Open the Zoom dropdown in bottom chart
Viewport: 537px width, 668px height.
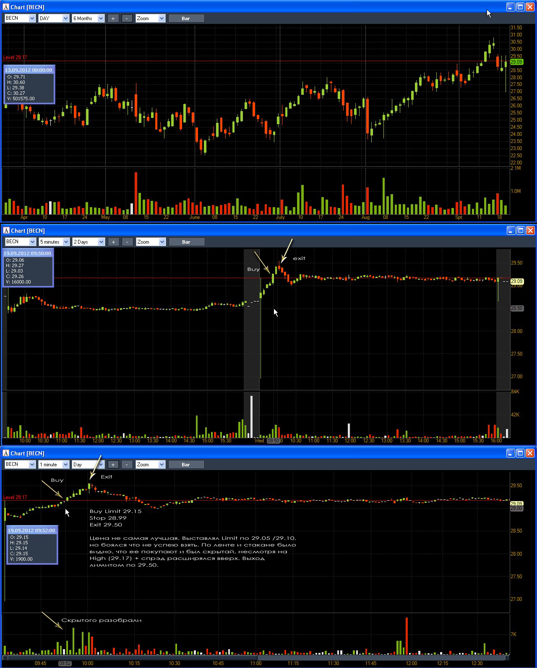151,465
